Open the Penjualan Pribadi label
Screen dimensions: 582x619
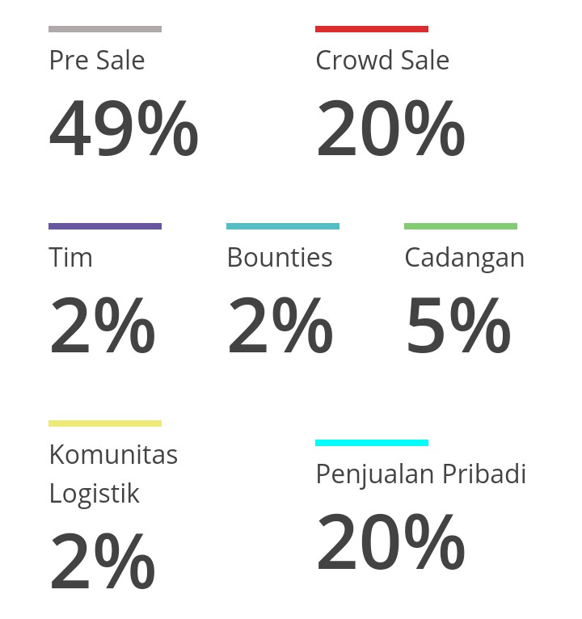point(421,474)
